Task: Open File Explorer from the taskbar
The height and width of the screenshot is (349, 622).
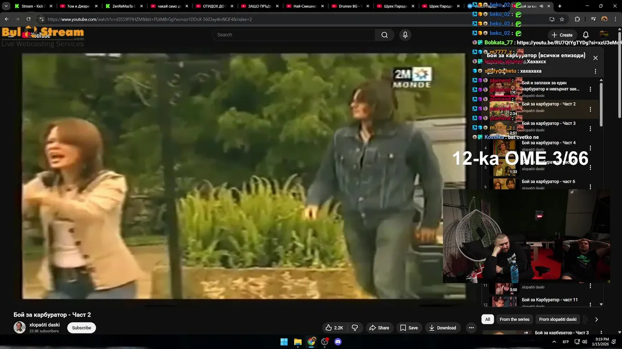Action: point(298,342)
